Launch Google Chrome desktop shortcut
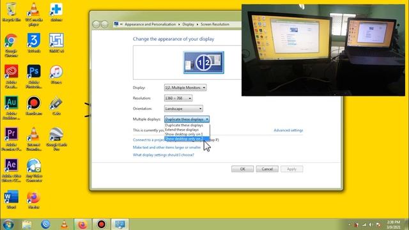This screenshot has height=230, width=409. (11, 45)
